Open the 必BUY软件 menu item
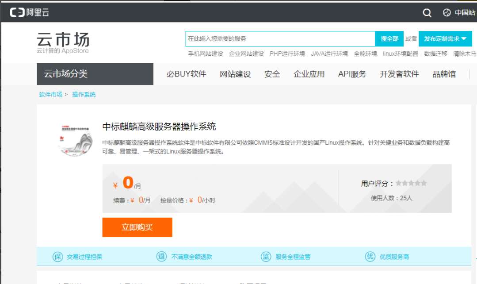This screenshot has width=477, height=284. pyautogui.click(x=186, y=74)
